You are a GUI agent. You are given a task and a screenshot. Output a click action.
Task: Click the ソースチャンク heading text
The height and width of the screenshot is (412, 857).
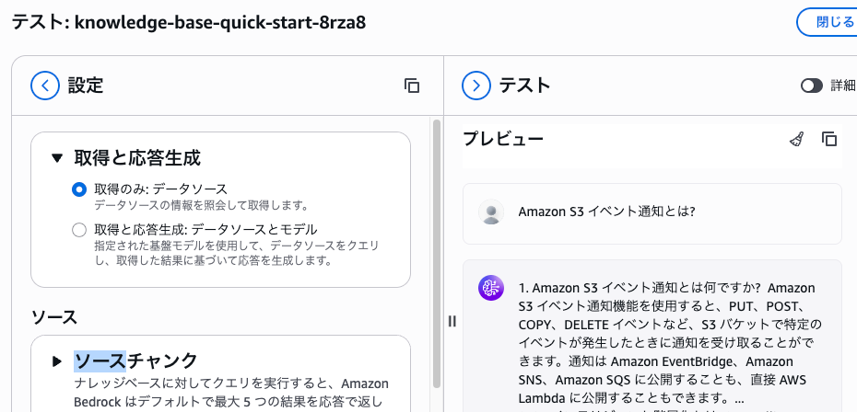[x=135, y=361]
